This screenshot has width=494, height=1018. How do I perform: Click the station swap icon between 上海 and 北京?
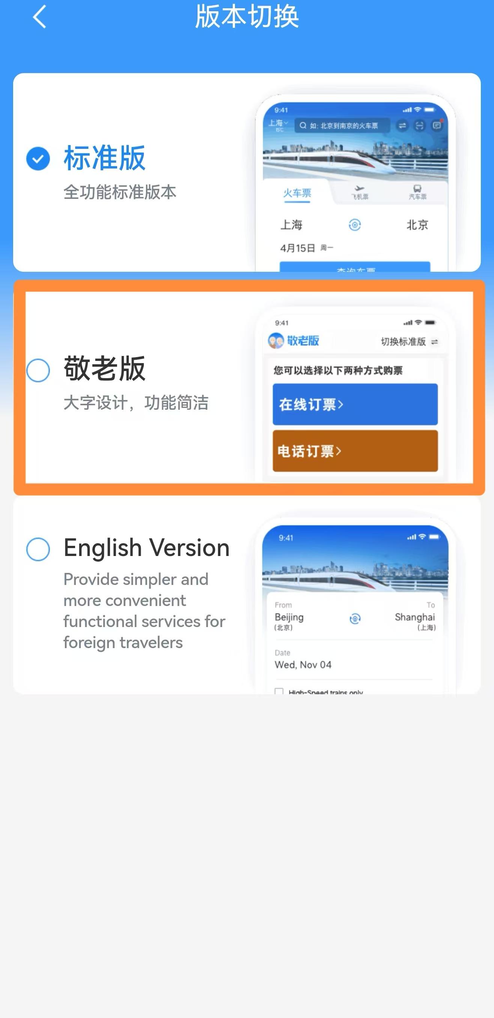click(x=355, y=225)
